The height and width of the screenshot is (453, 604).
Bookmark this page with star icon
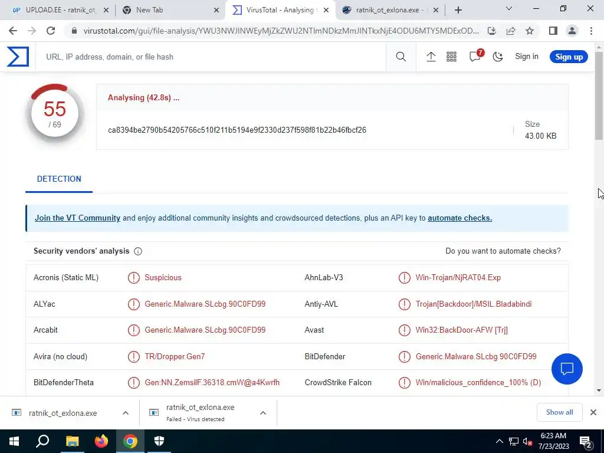(530, 31)
